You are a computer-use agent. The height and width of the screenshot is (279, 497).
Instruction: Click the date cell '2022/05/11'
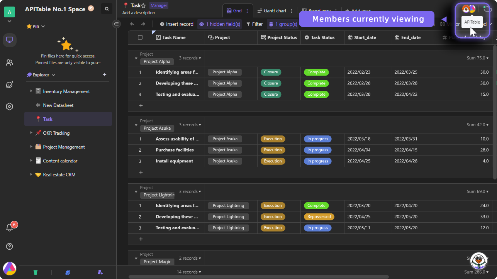tap(368, 228)
